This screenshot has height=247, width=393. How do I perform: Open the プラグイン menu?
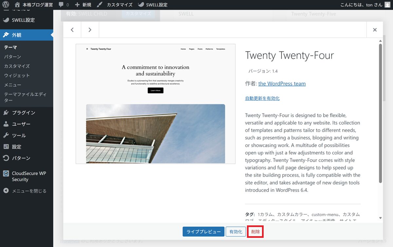tap(23, 113)
